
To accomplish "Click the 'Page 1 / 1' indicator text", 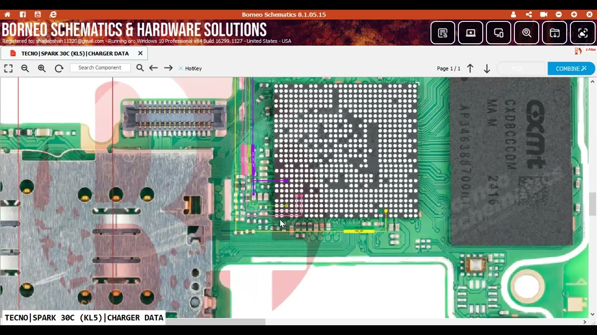I will click(449, 69).
